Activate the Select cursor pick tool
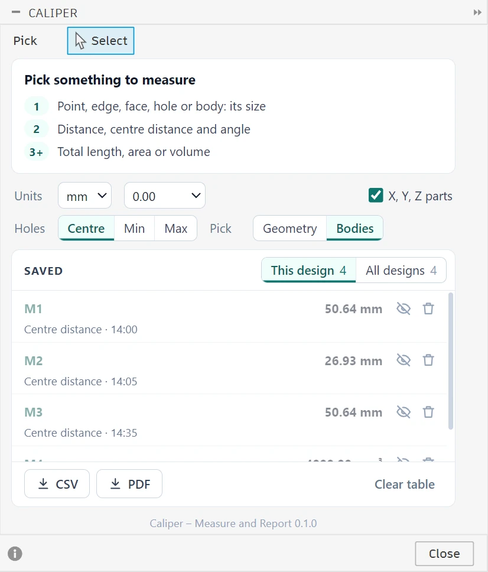Image resolution: width=488 pixels, height=572 pixels. (100, 41)
